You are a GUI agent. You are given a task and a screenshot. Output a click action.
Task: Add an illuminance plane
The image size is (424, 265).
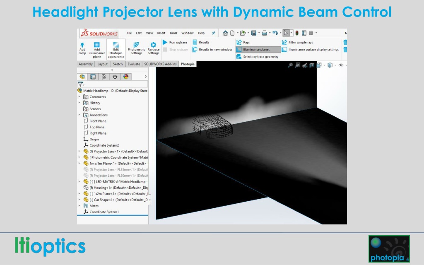[x=97, y=50]
